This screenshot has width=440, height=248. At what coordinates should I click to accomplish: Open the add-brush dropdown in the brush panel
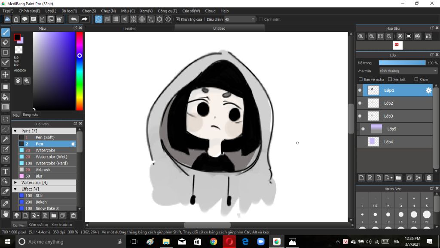coord(35,216)
